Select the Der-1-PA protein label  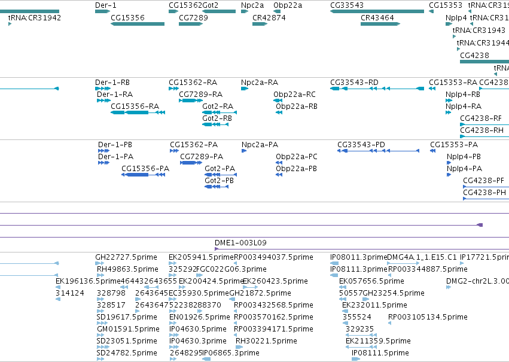tap(115, 157)
